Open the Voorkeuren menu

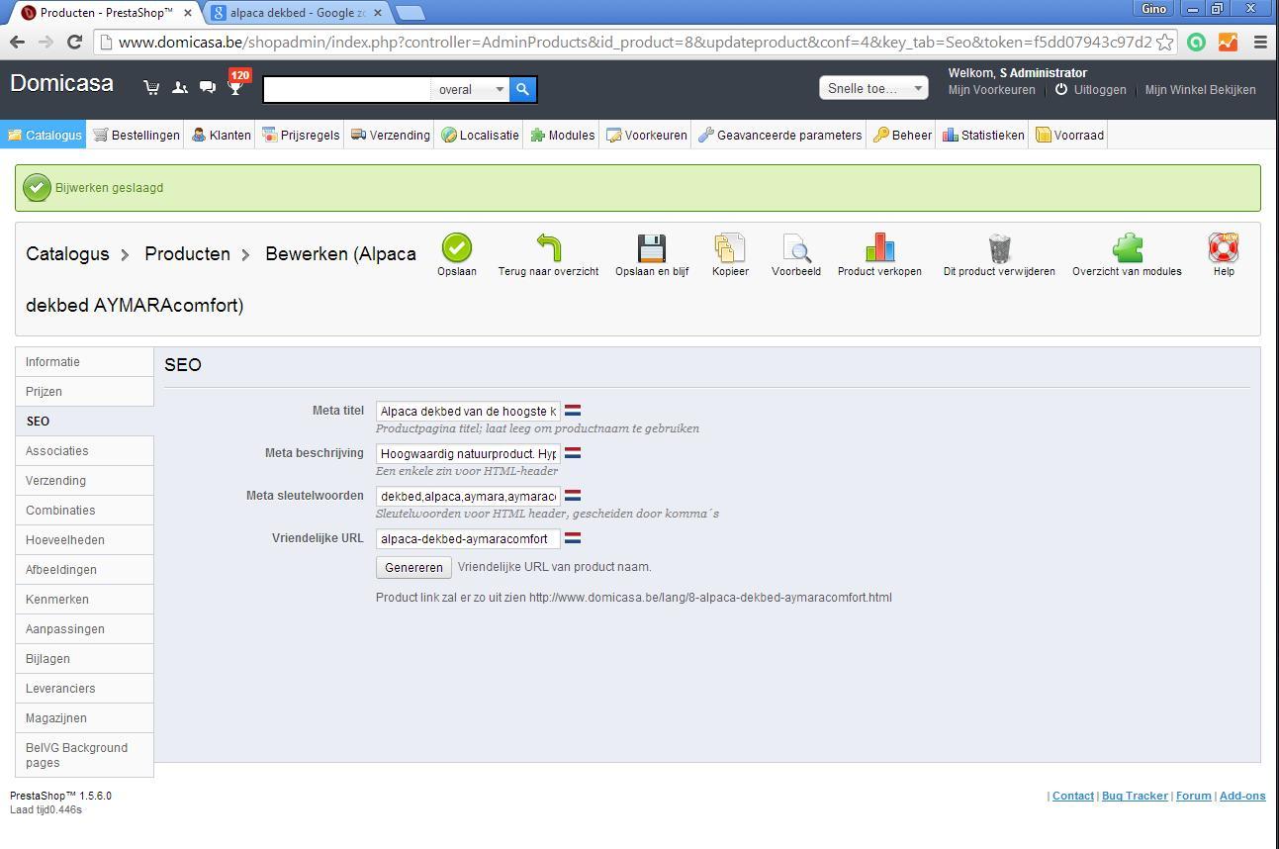(647, 135)
